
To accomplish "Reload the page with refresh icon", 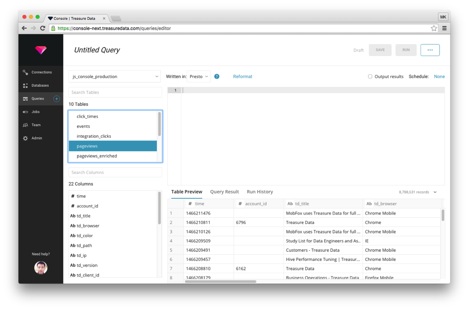I will tap(43, 28).
